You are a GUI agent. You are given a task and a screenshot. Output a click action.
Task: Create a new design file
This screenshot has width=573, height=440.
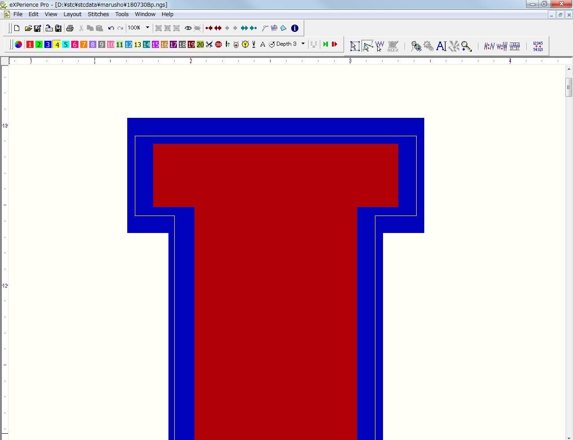tap(17, 28)
